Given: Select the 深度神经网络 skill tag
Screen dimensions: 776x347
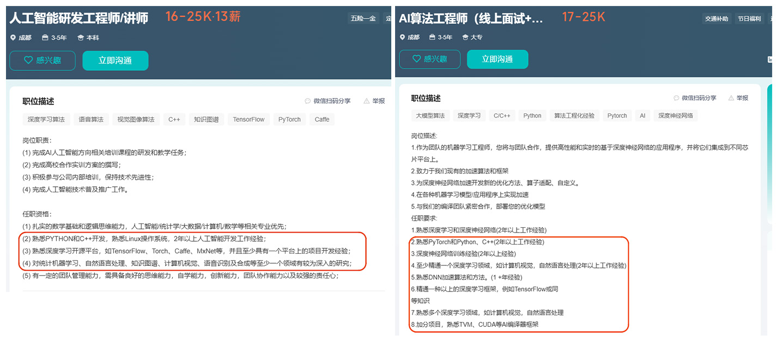Looking at the screenshot, I should click(676, 115).
